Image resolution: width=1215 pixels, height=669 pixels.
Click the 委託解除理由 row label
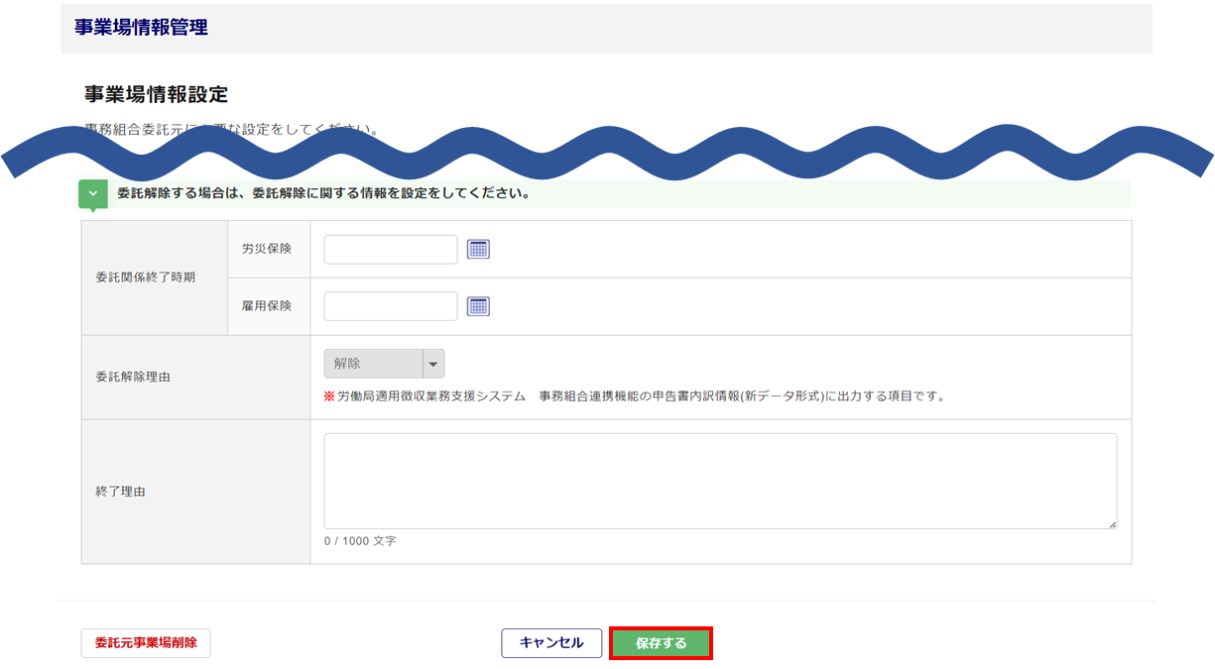(133, 378)
